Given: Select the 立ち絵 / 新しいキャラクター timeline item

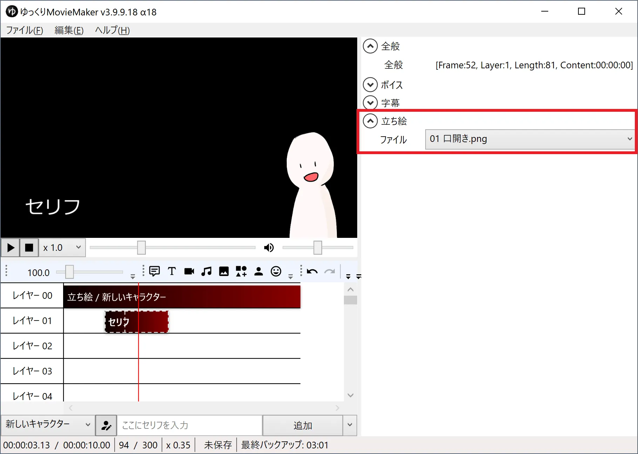Looking at the screenshot, I should 182,297.
